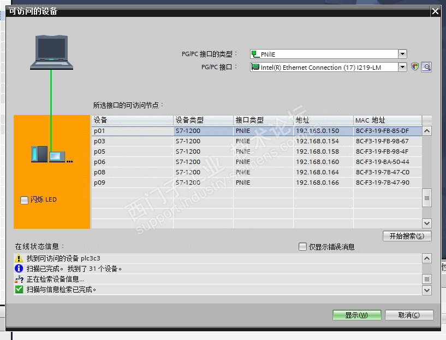
Task: Select device row p05
Action: pyautogui.click(x=257, y=151)
